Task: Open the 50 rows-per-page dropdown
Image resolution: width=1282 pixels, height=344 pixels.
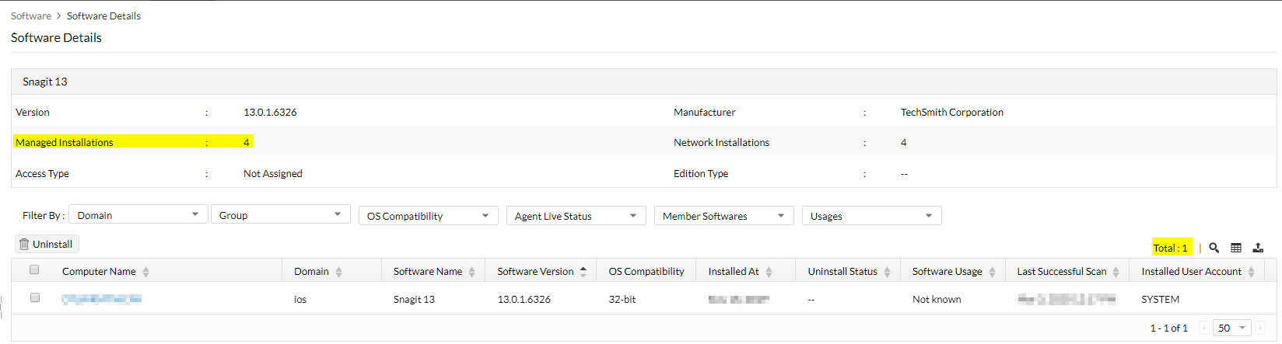Action: pyautogui.click(x=1231, y=328)
